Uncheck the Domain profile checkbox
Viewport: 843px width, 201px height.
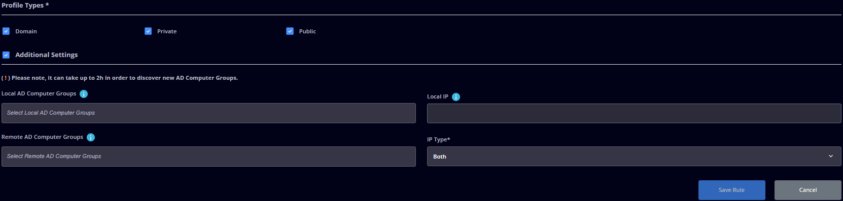point(6,31)
